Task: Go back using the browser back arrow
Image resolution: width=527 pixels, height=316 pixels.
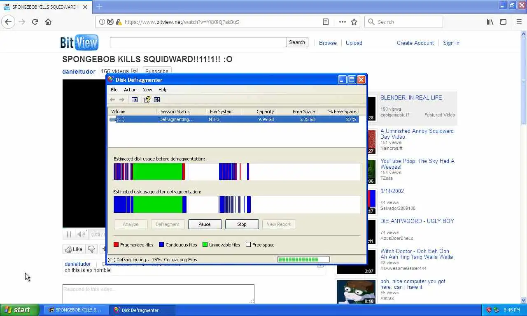Action: (x=8, y=22)
